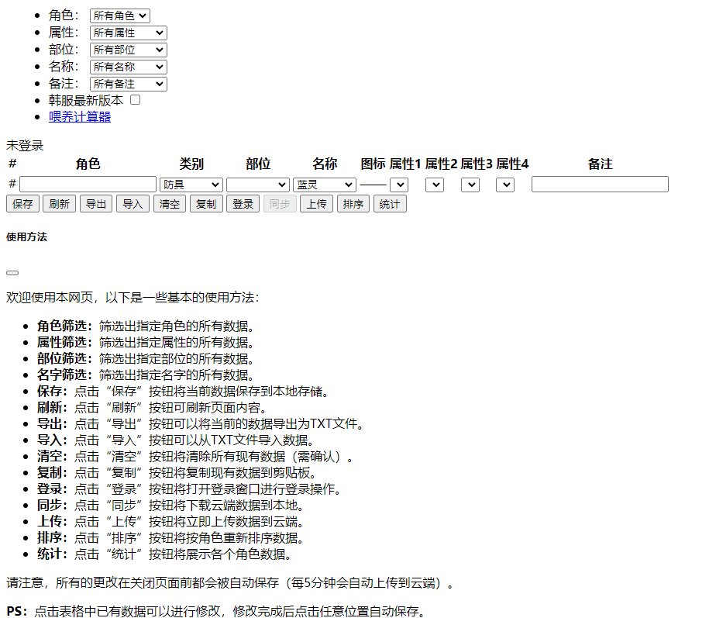
Task: Click the 保存 save button
Action: click(x=22, y=204)
